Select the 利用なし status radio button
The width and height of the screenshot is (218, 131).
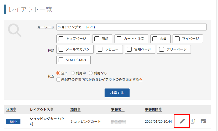click(91, 73)
